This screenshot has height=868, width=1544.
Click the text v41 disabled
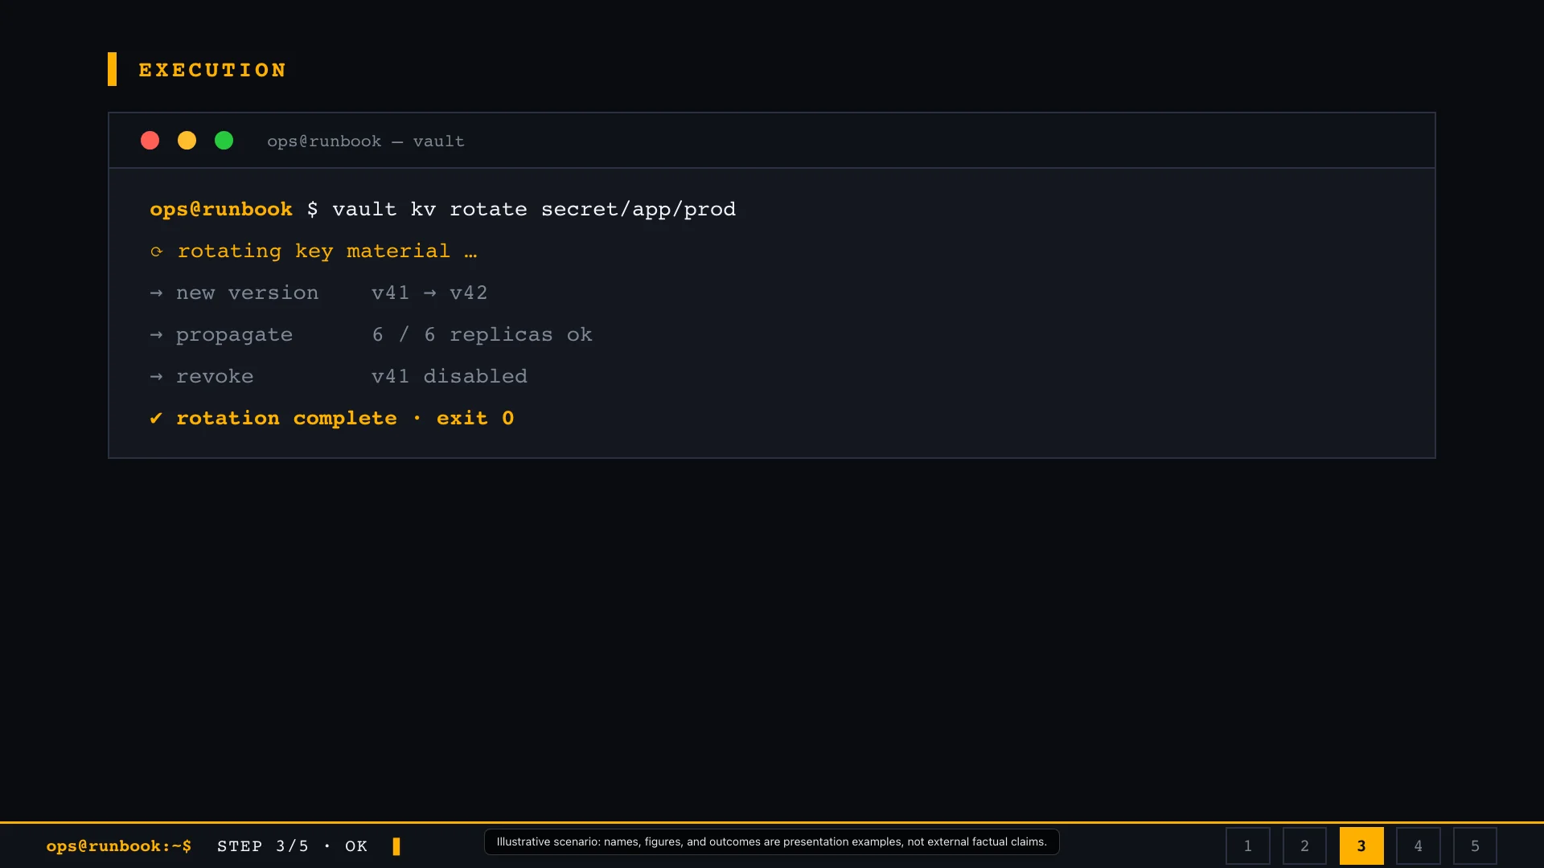450,377
